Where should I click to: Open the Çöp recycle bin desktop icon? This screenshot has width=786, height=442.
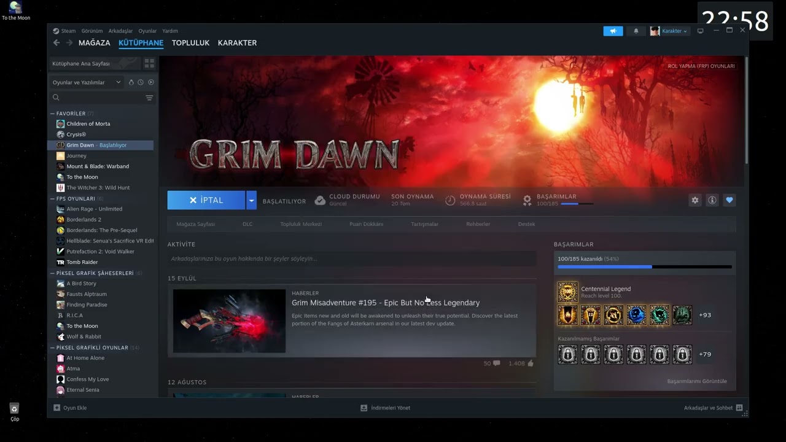coord(15,412)
